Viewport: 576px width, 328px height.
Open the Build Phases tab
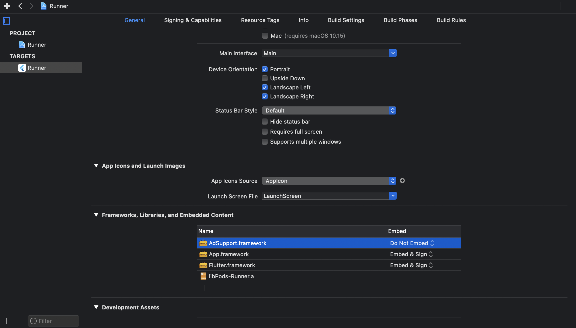pos(400,20)
